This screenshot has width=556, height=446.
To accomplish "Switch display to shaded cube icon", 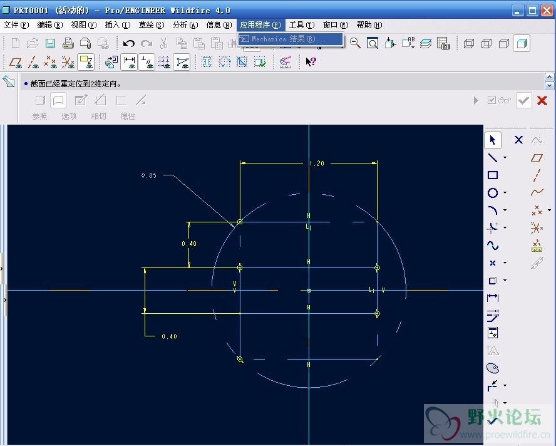I will pyautogui.click(x=522, y=43).
